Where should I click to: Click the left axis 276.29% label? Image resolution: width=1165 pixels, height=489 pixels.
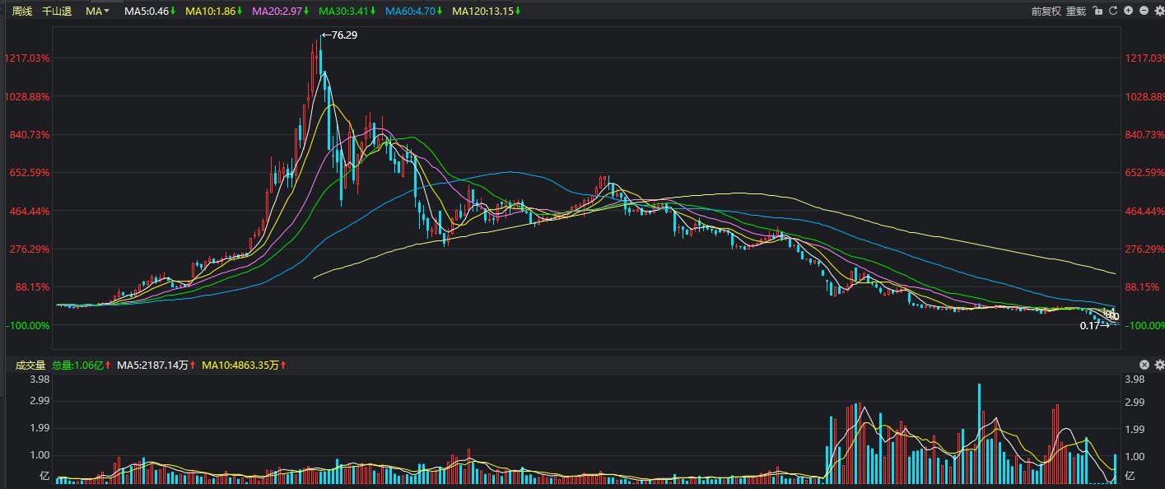[x=30, y=249]
